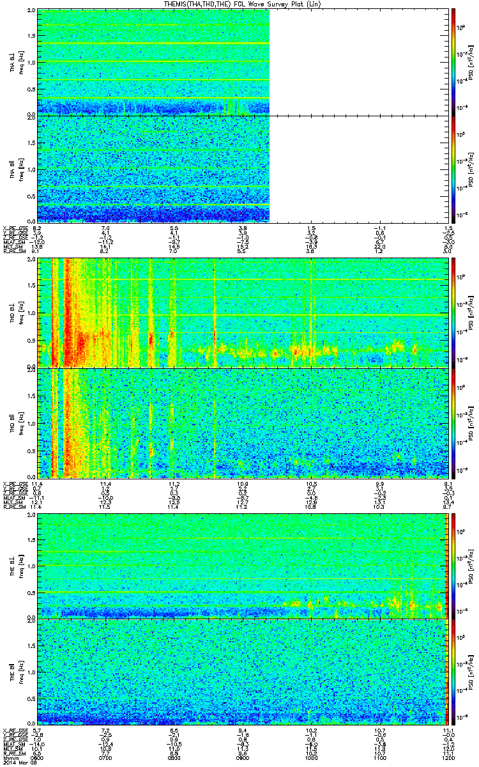Click the 0900 time tick label
The image size is (479, 767).
coord(242,757)
